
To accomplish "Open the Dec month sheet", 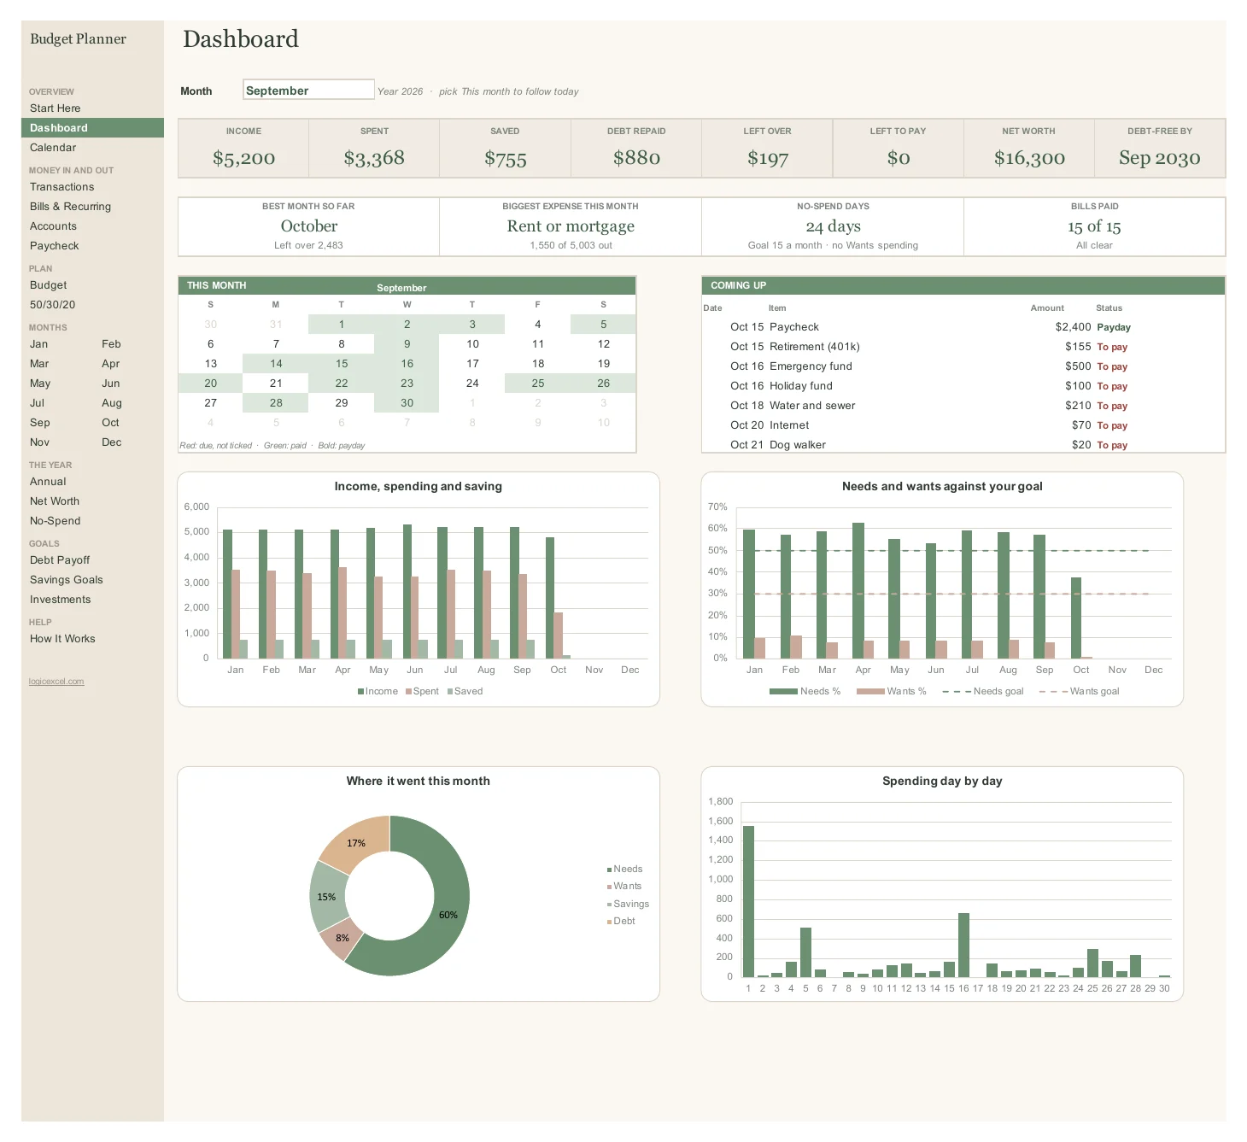I will 111,442.
